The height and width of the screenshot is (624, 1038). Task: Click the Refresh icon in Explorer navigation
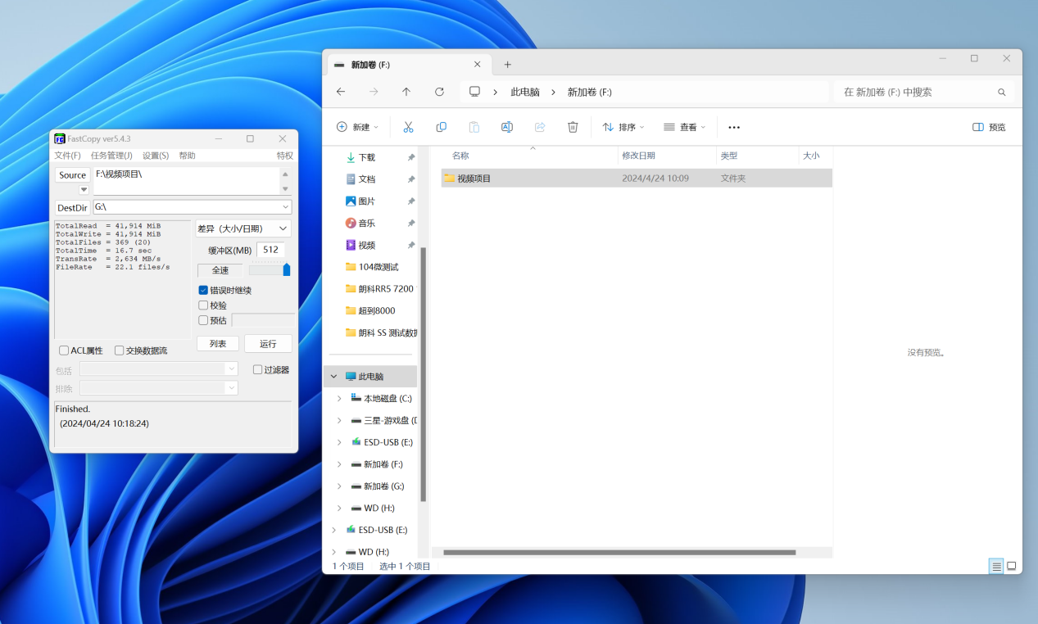[x=439, y=92]
